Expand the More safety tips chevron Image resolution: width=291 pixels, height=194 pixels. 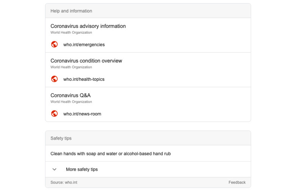(55, 169)
